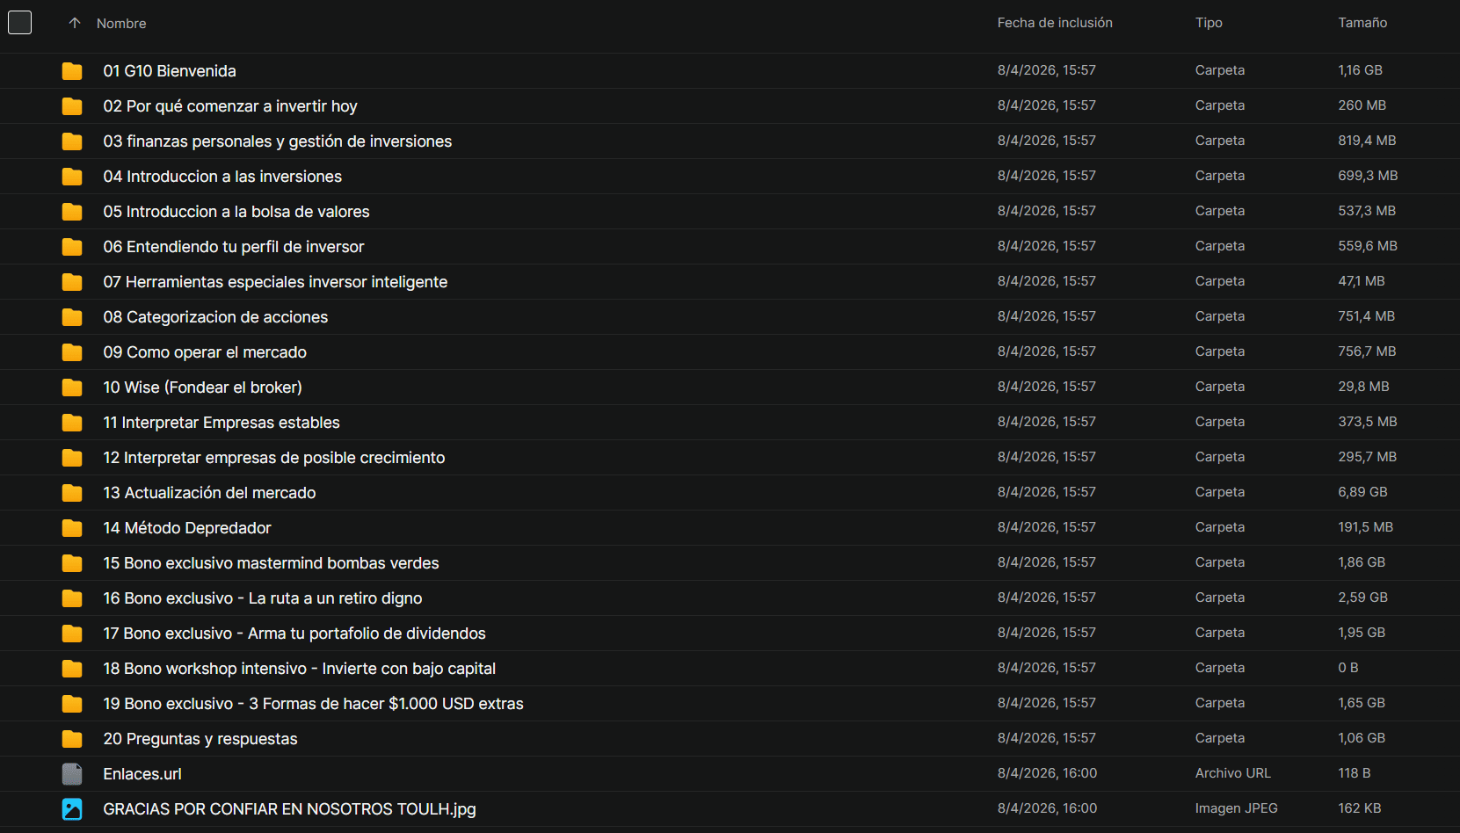
Task: Click the Tipo column header
Action: point(1208,23)
